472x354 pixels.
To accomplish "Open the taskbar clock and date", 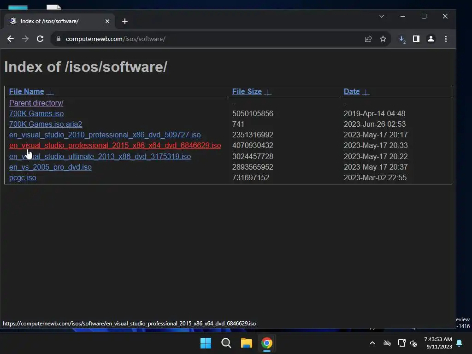I will (x=438, y=343).
